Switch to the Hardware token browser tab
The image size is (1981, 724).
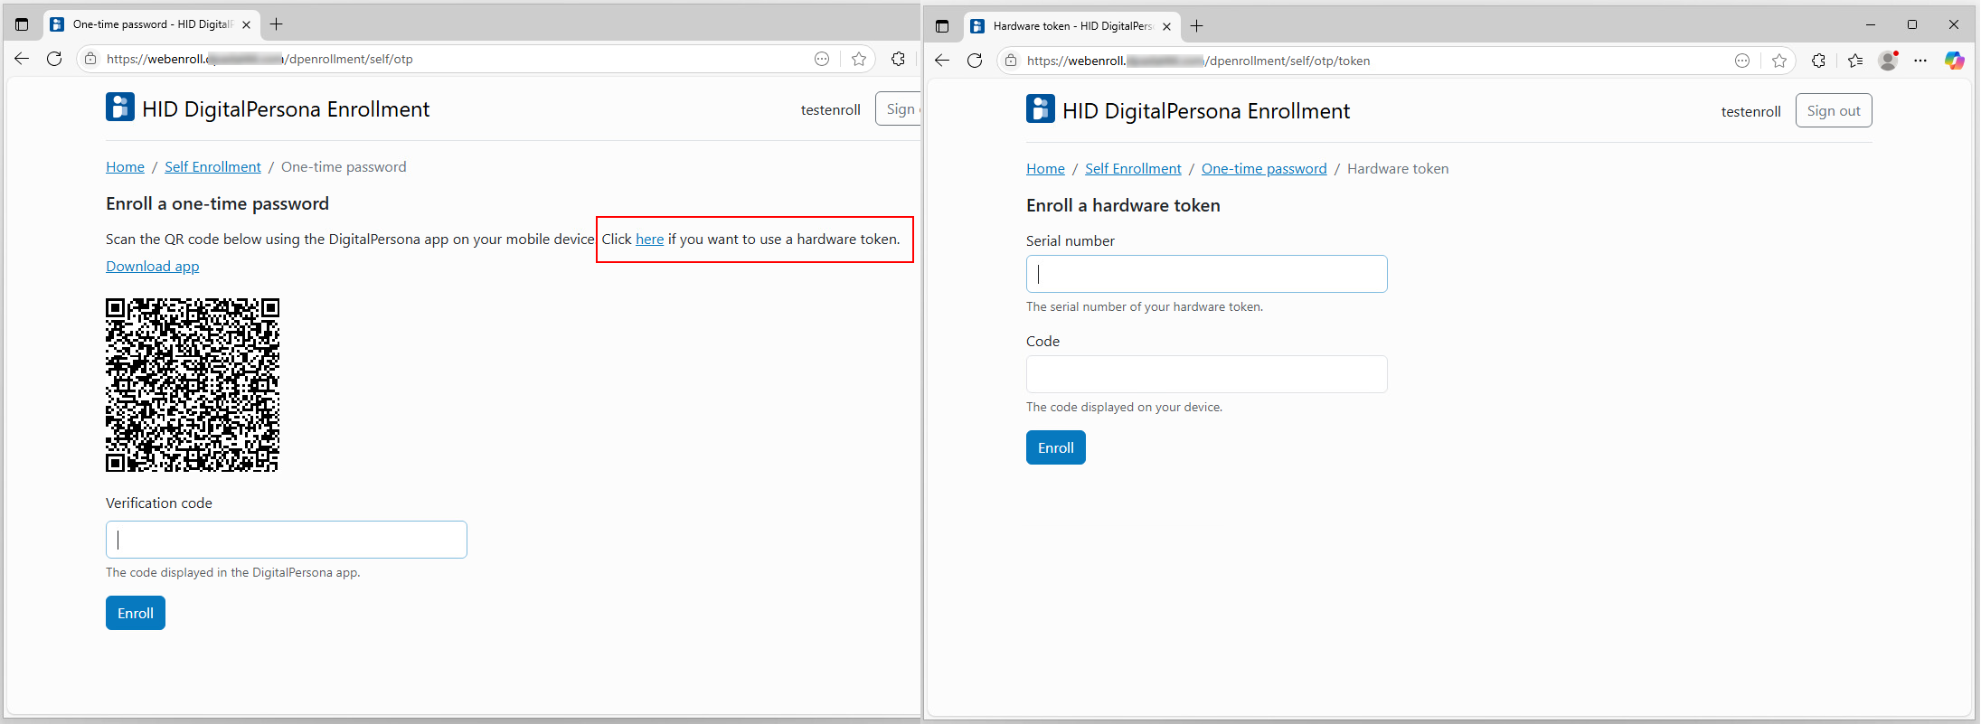pos(1067,26)
